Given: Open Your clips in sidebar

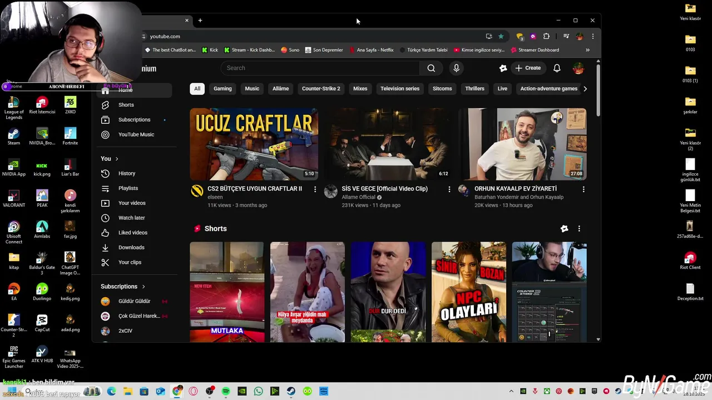Looking at the screenshot, I should tap(130, 262).
